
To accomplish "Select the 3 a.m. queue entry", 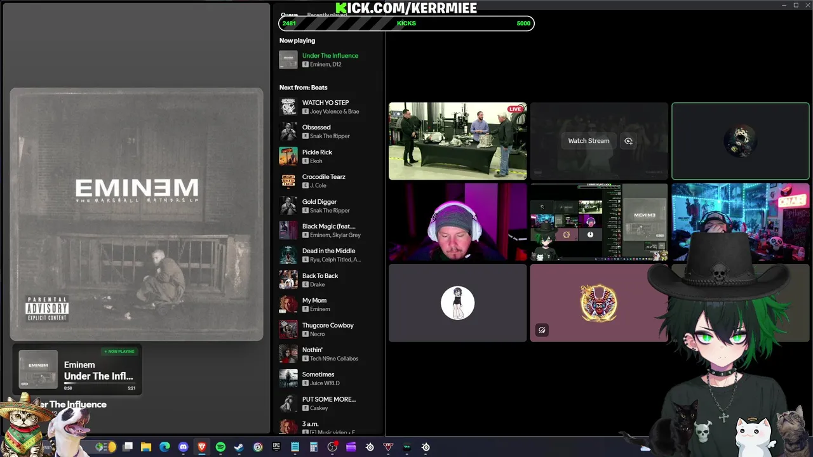I will [x=311, y=424].
